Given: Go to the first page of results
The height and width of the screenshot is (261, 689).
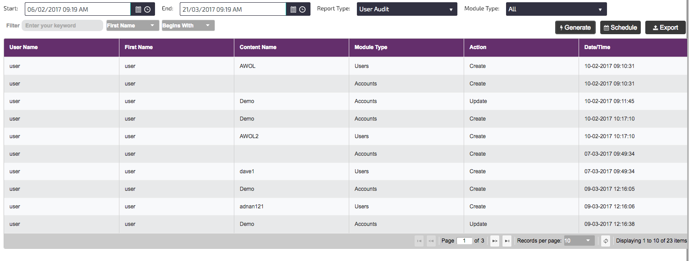Looking at the screenshot, I should [x=419, y=241].
